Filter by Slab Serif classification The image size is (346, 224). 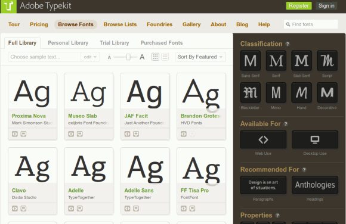pos(301,61)
